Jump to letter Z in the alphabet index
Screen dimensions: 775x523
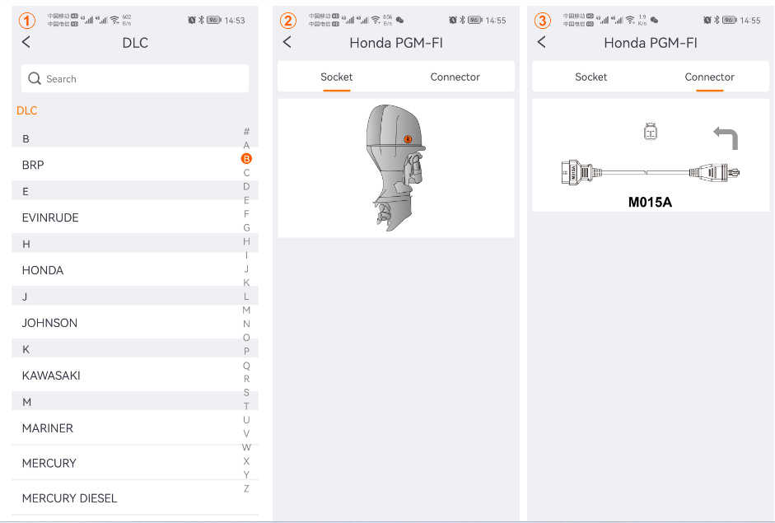(x=246, y=489)
